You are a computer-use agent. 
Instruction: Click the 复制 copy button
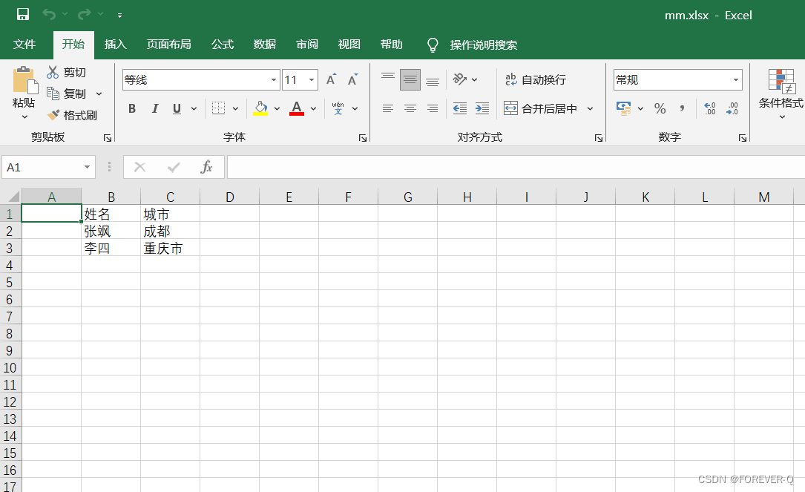click(76, 94)
